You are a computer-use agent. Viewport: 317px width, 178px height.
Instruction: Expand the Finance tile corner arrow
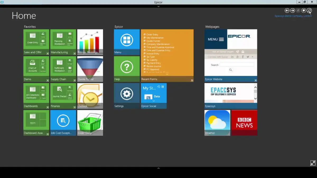pos(75,107)
